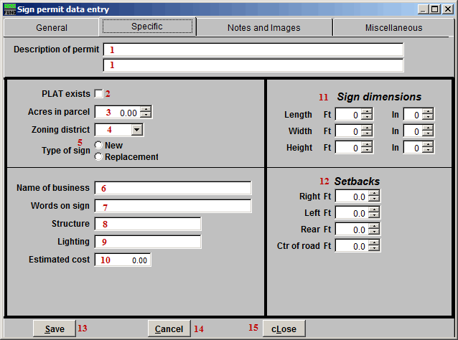Screen dimensions: 458x340
Task: Click the Cancel button
Action: tap(169, 329)
